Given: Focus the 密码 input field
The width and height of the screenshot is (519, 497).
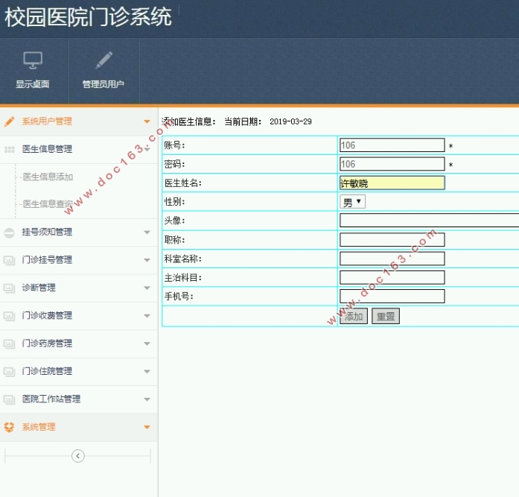Looking at the screenshot, I should coord(392,164).
